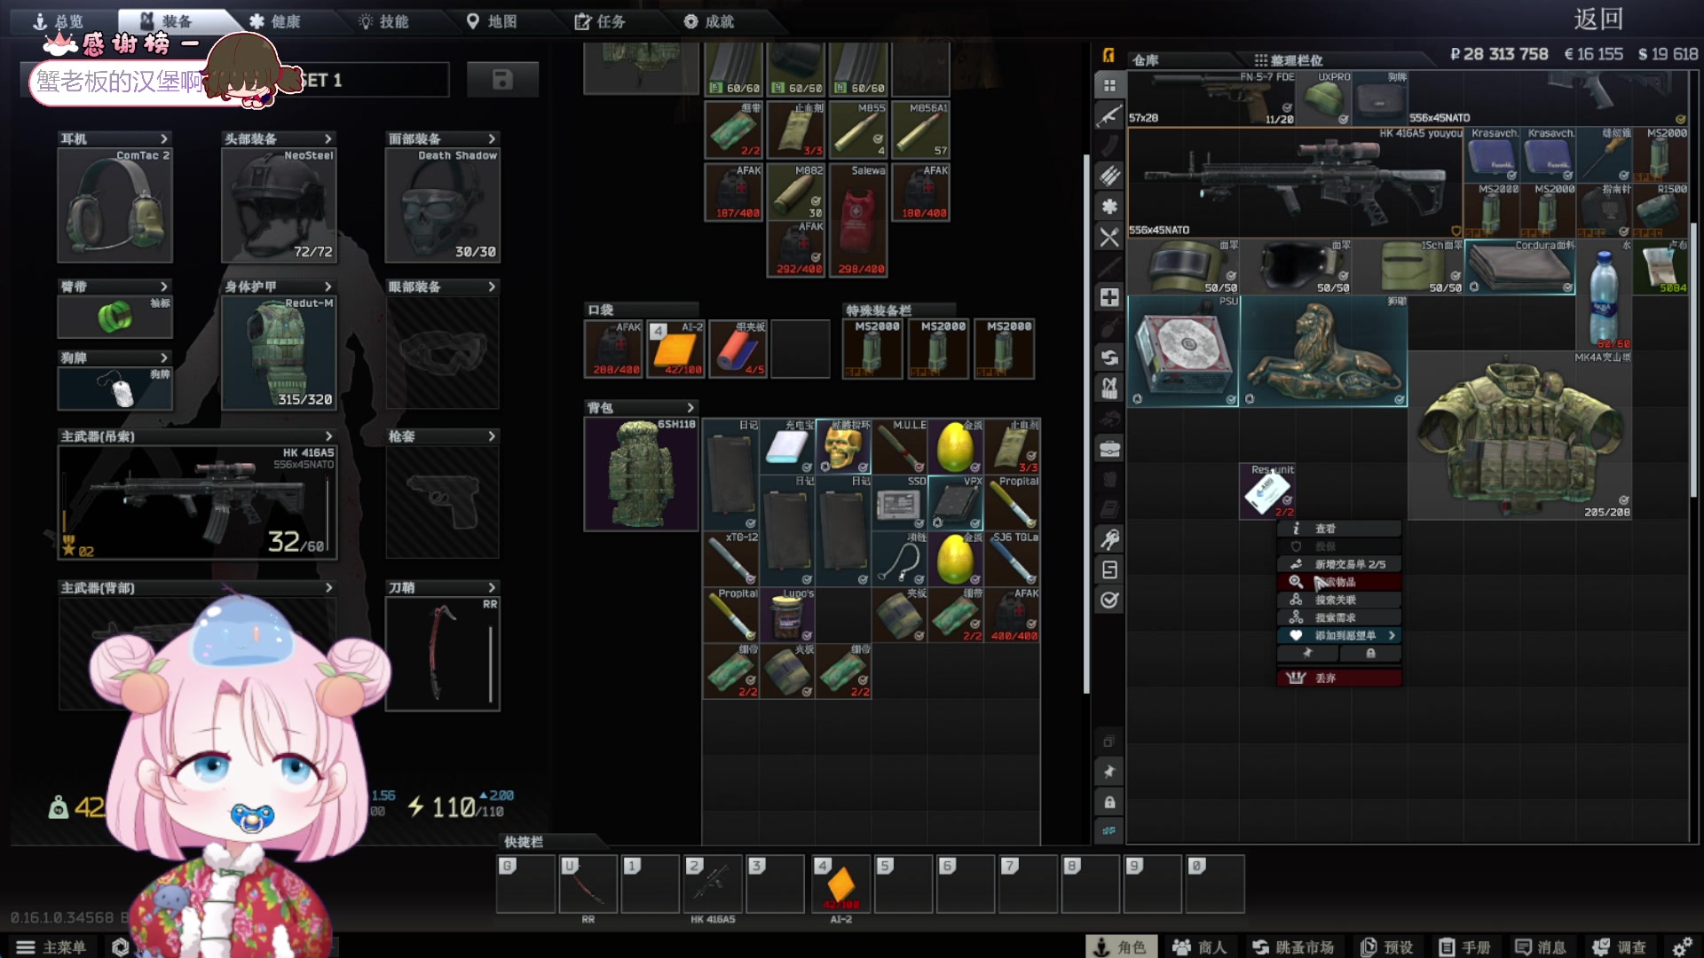
Task: Click the save preset floppy disk icon
Action: point(502,80)
